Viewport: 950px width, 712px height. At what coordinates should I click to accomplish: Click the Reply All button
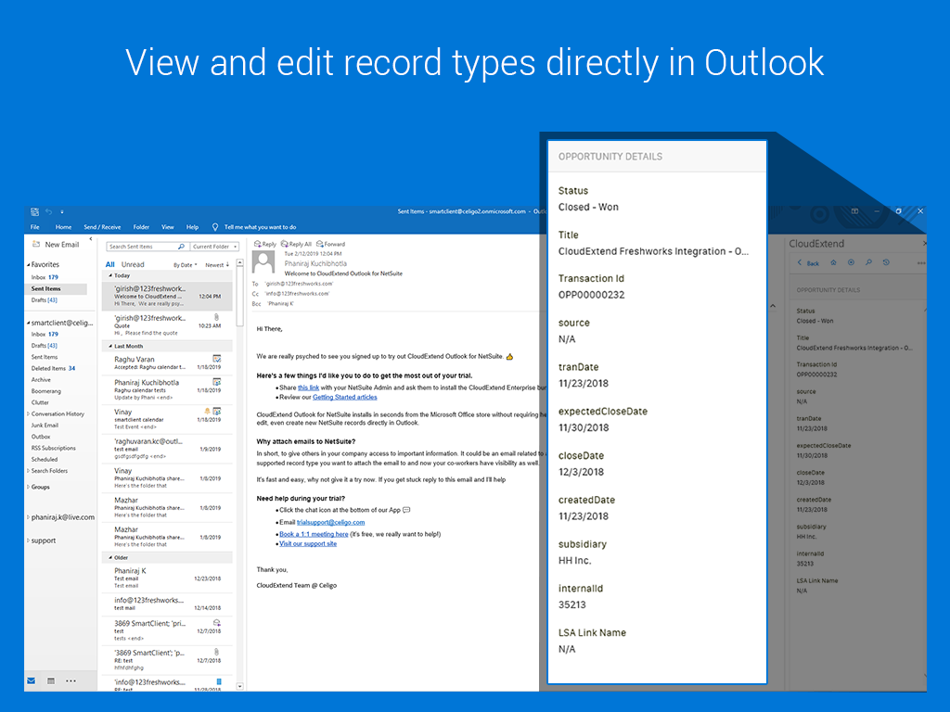[296, 244]
